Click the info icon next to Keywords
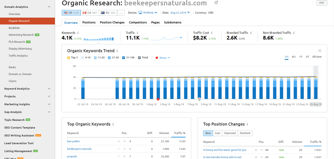The height and width of the screenshot is (159, 334). (x=78, y=33)
